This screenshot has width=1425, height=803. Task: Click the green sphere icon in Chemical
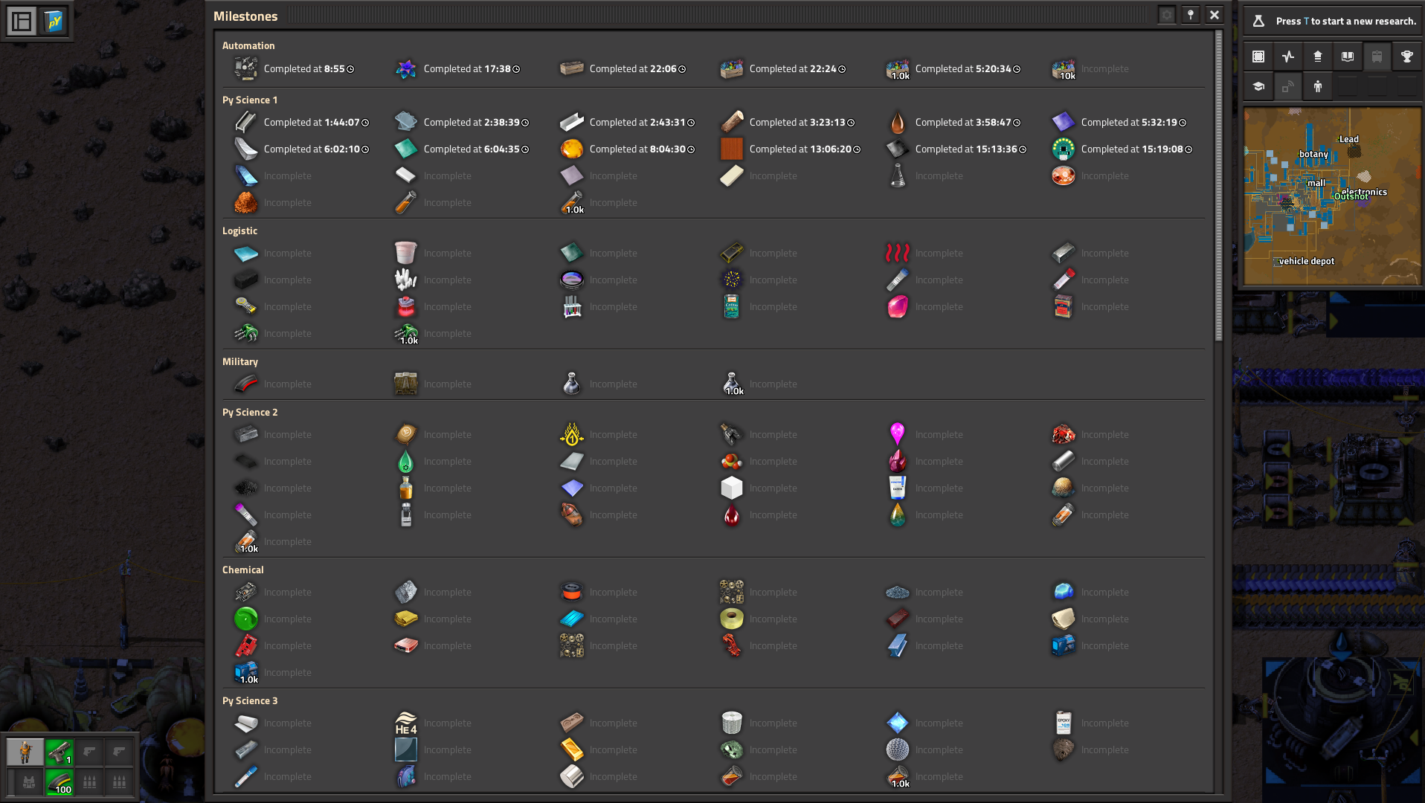[245, 619]
